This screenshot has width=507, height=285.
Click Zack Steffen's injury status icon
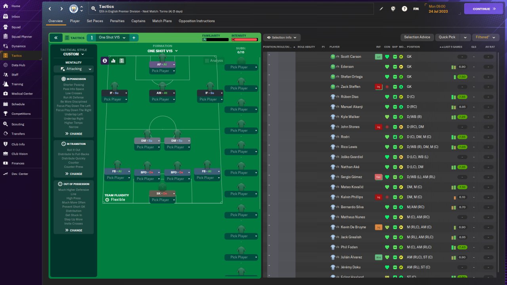point(379,87)
